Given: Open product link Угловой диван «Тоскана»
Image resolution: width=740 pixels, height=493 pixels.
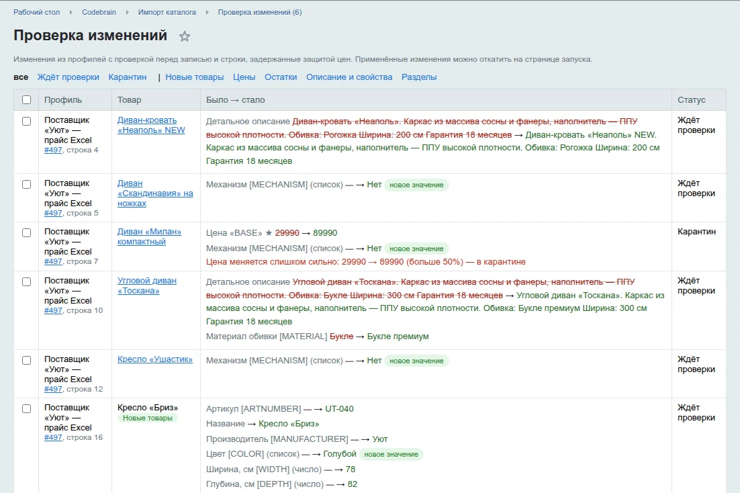Looking at the screenshot, I should 147,285.
